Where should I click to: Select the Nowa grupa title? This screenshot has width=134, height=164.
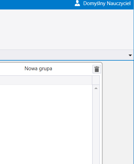[x=38, y=69]
